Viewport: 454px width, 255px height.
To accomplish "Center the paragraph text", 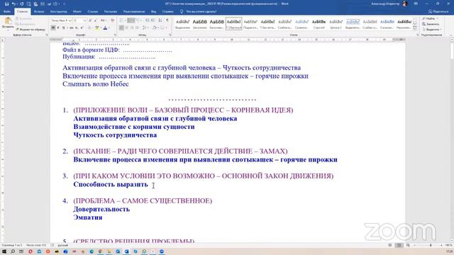I will [x=126, y=28].
